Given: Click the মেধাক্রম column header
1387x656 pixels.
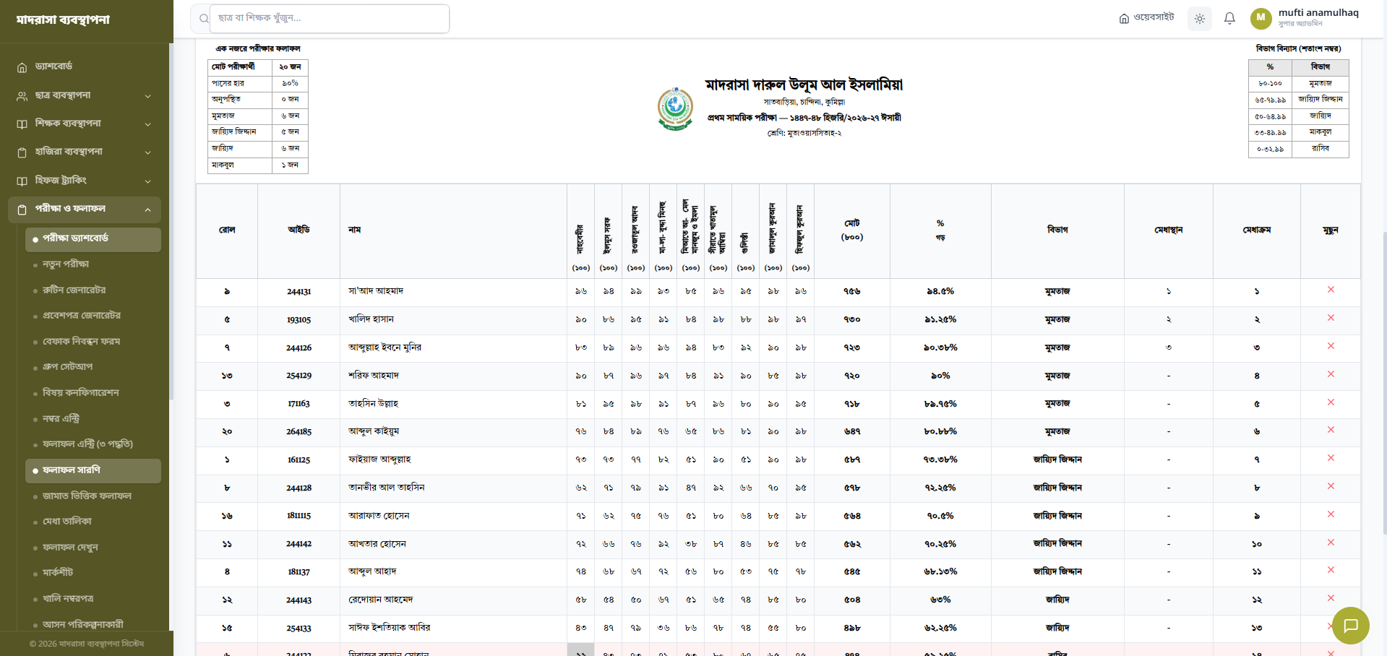Looking at the screenshot, I should pos(1257,230).
